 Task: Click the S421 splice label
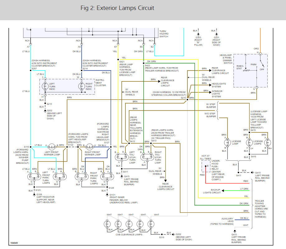122,62
